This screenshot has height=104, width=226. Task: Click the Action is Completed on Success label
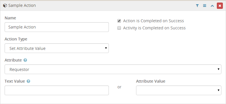coord(154,21)
